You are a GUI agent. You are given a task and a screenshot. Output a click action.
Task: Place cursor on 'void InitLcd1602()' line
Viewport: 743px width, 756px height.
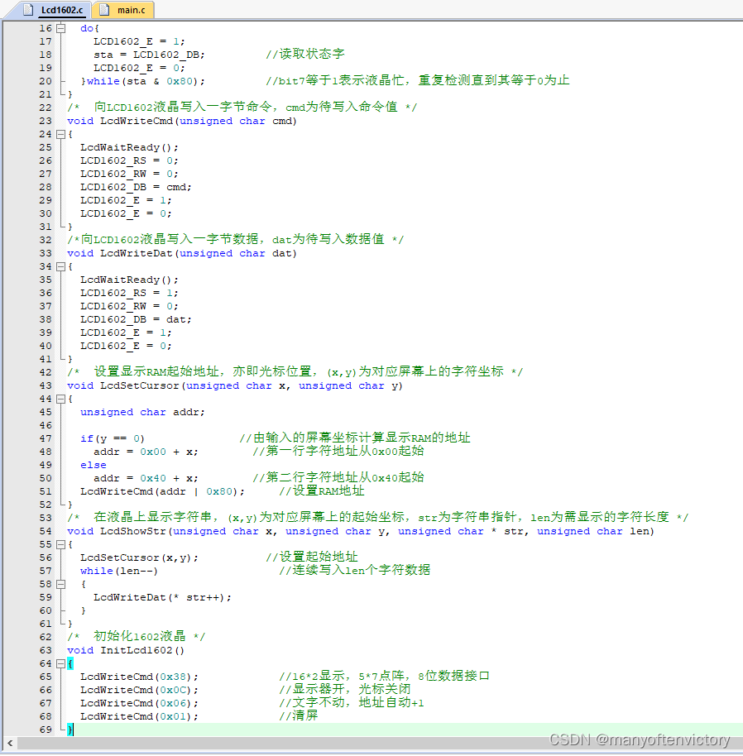(x=126, y=650)
